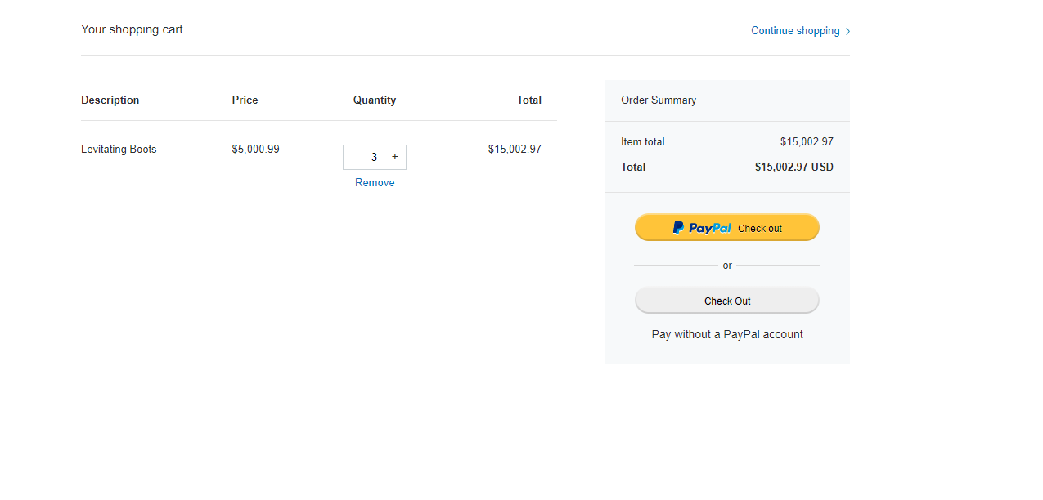1043x500 pixels.
Task: Remove Levitating Boots from the cart
Action: pyautogui.click(x=375, y=183)
